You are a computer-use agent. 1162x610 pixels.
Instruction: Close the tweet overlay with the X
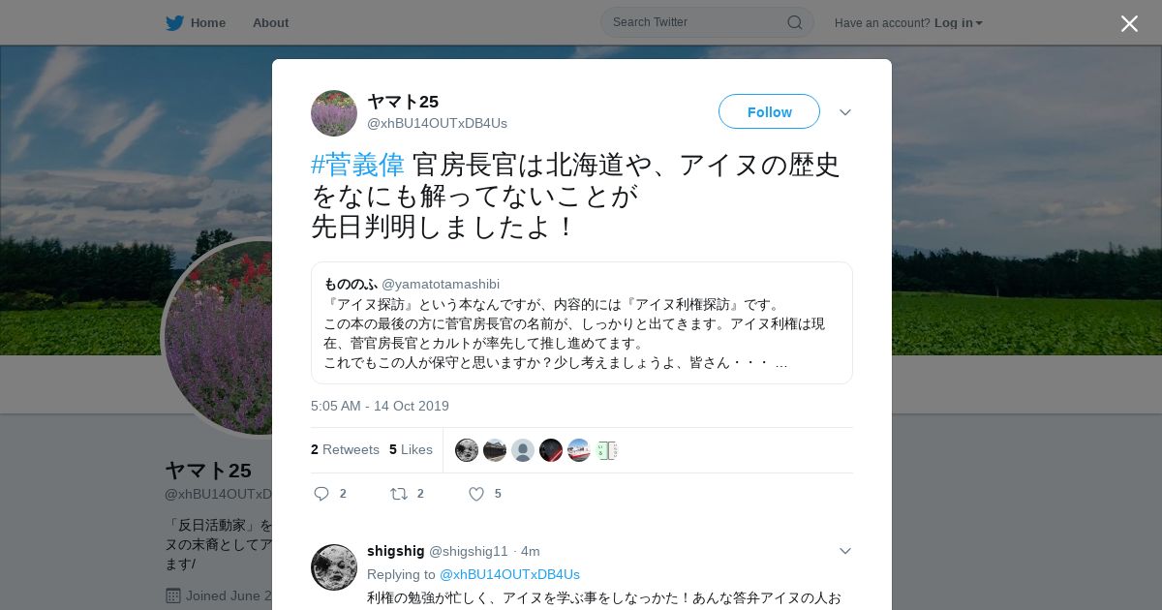[x=1129, y=23]
